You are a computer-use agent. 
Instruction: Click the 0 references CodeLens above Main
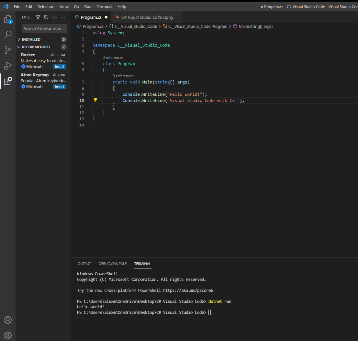(123, 76)
